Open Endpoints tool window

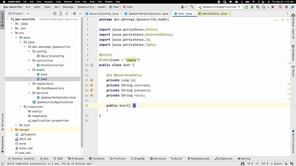223,159
